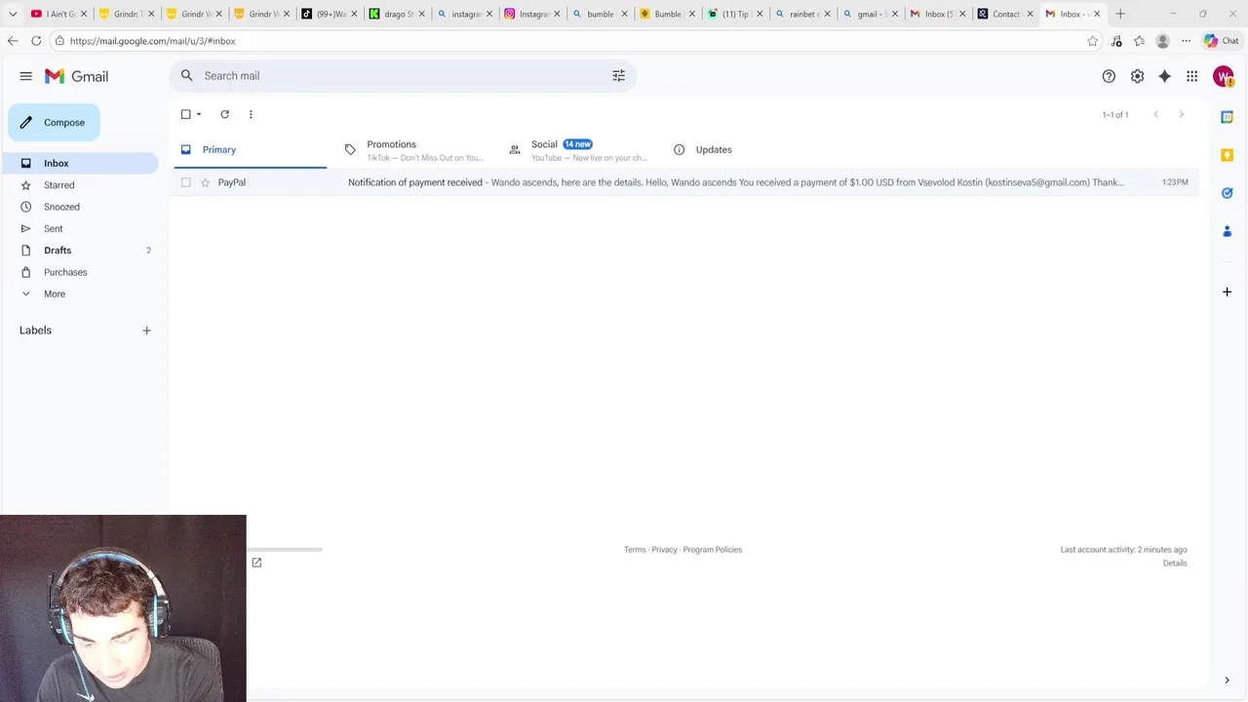The height and width of the screenshot is (702, 1248).
Task: Get add-ons plus icon in side panel
Action: [1228, 292]
